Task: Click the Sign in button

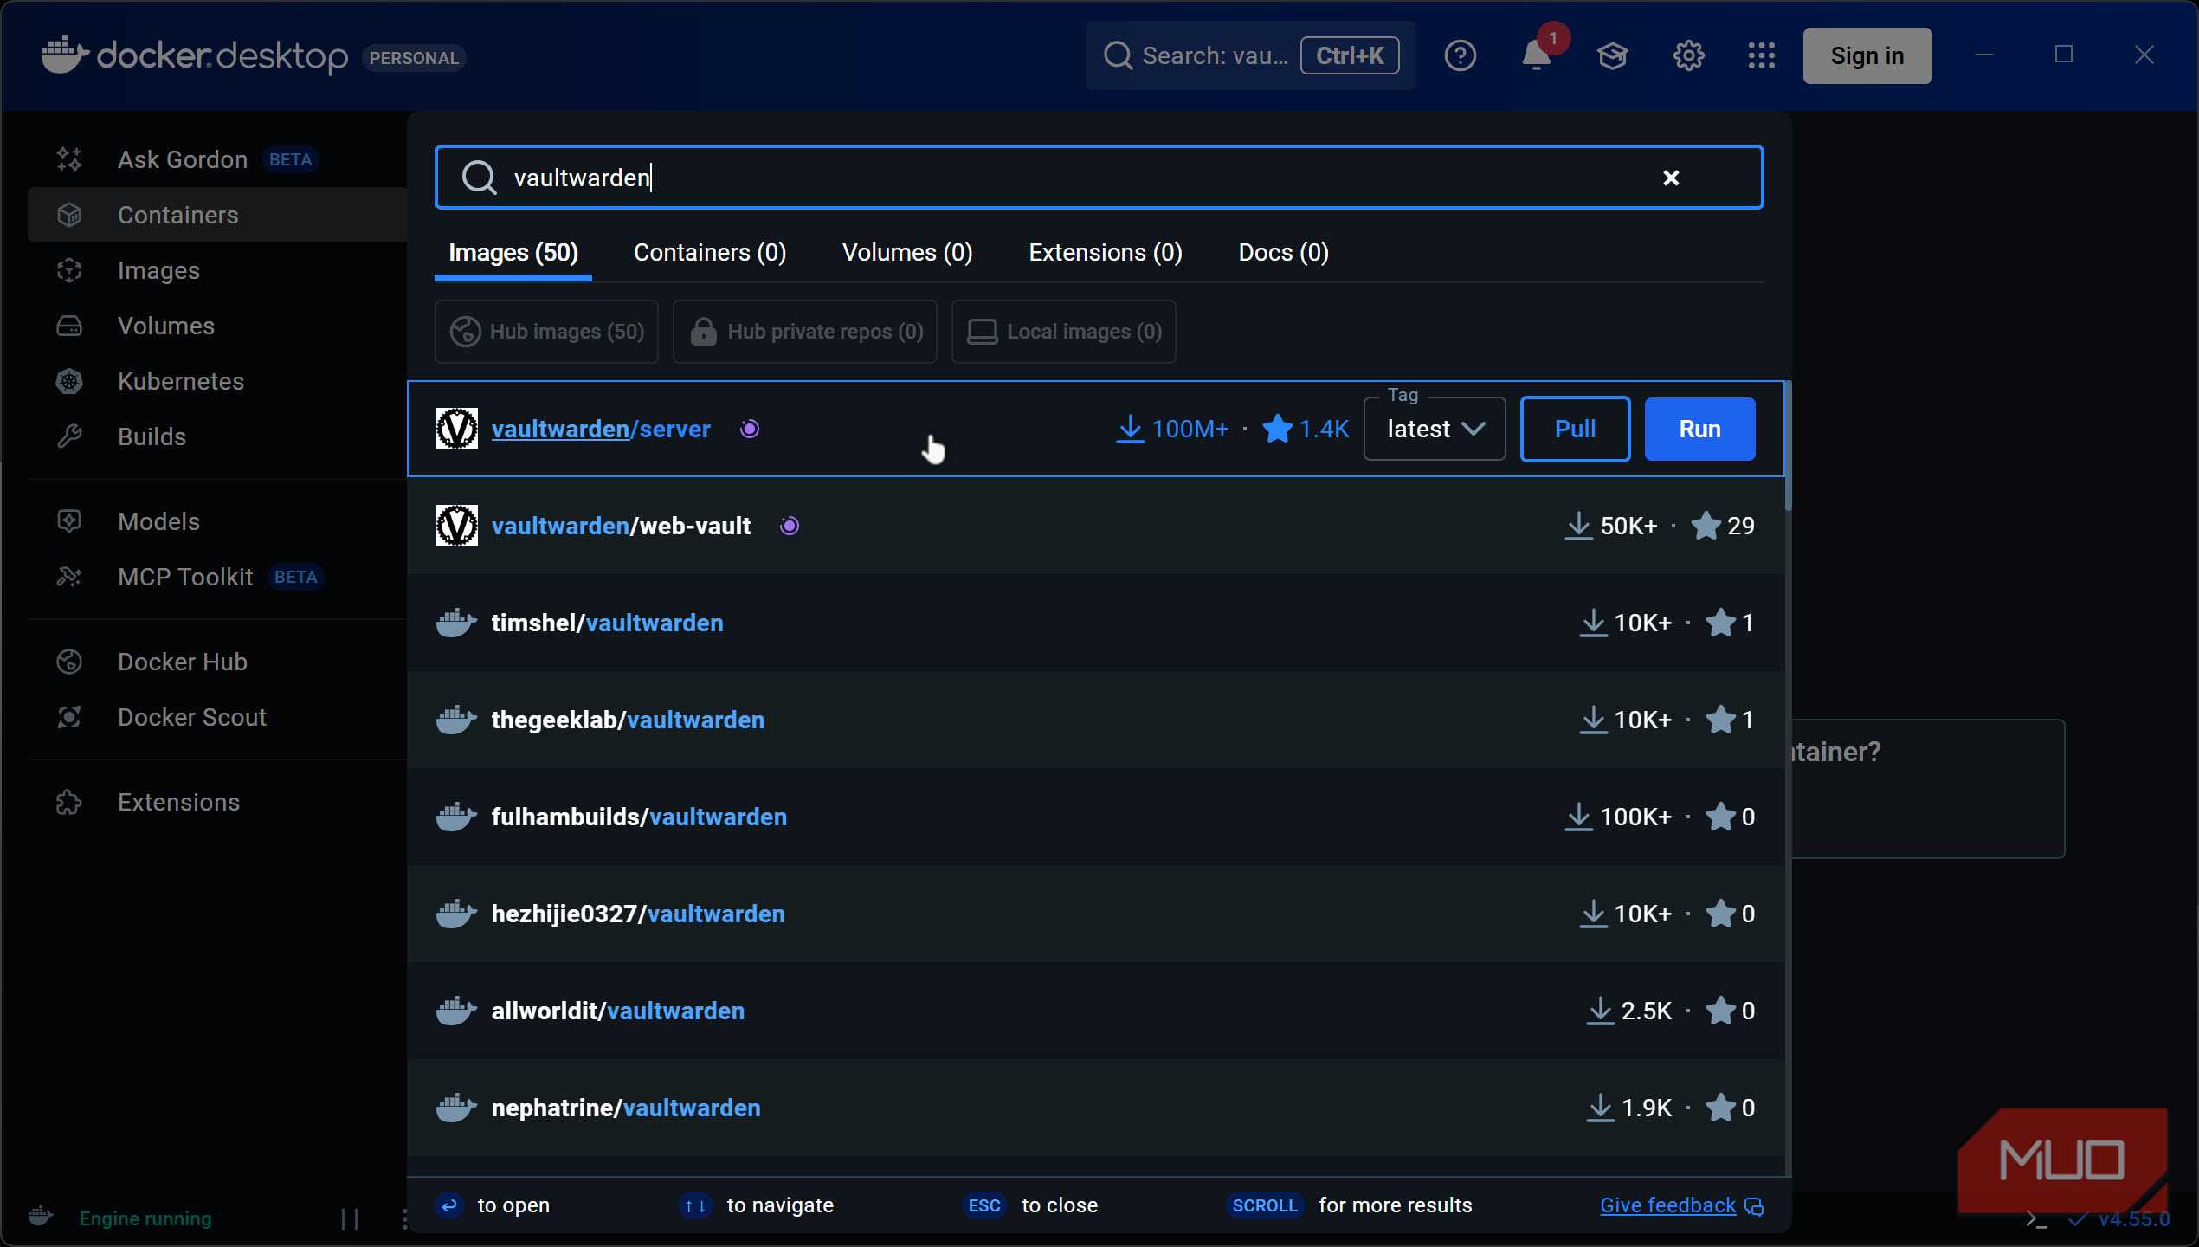Action: point(1867,56)
